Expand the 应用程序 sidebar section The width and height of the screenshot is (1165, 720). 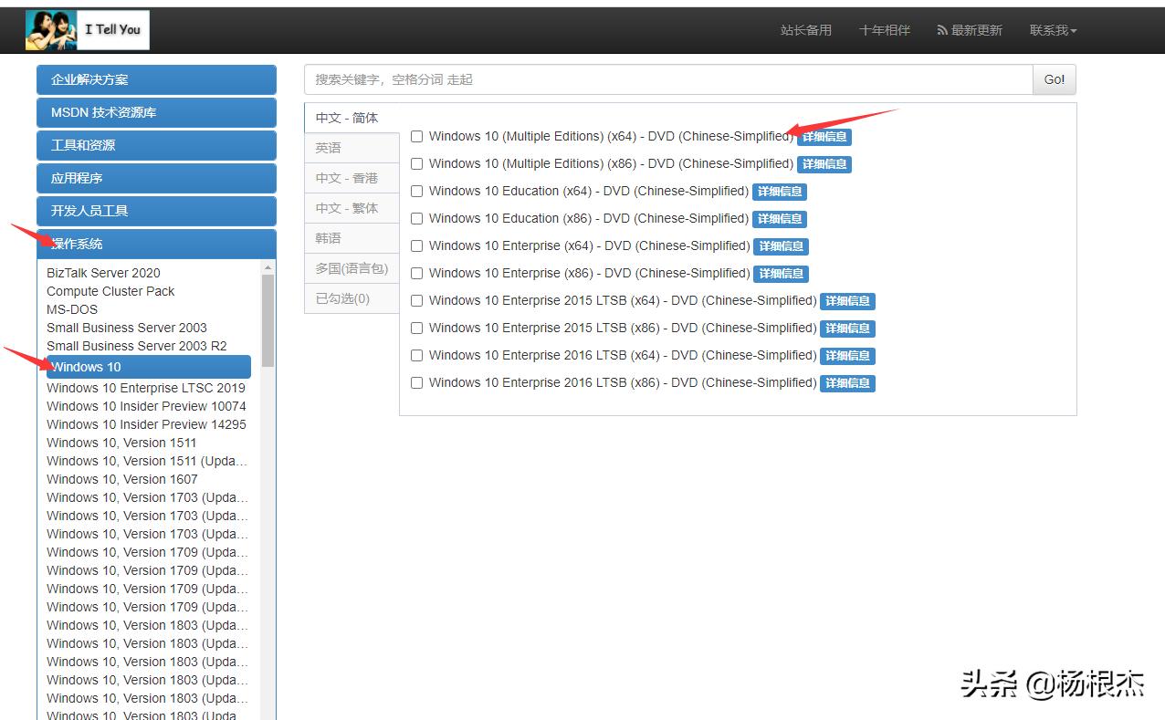[x=155, y=178]
